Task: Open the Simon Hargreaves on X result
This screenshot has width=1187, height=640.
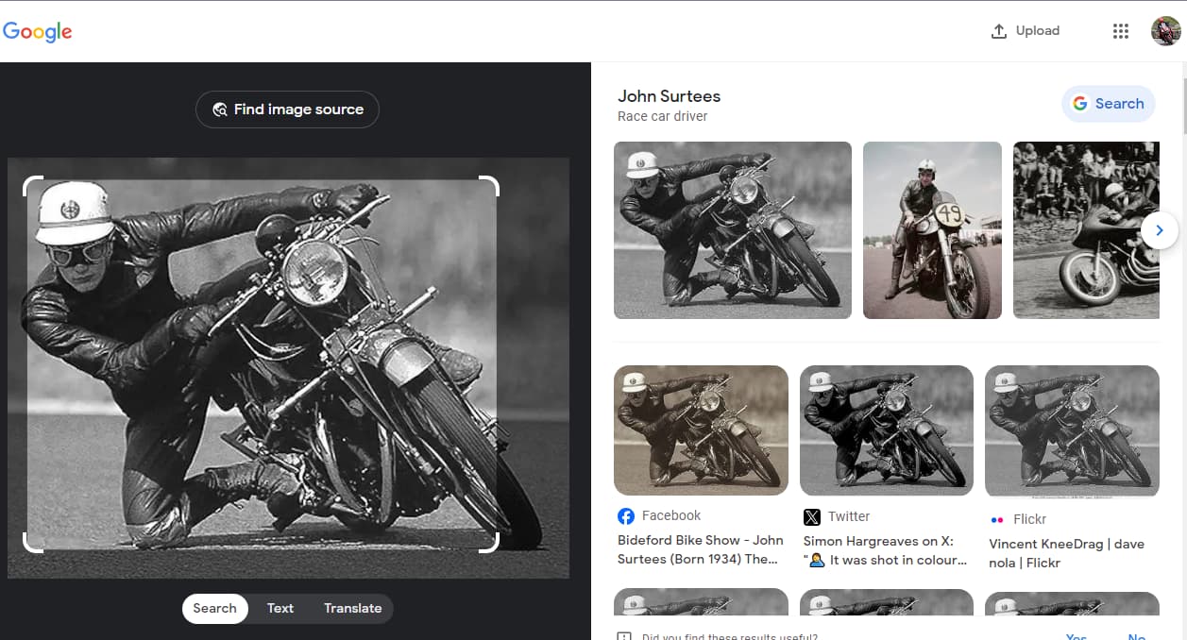Action: (885, 550)
